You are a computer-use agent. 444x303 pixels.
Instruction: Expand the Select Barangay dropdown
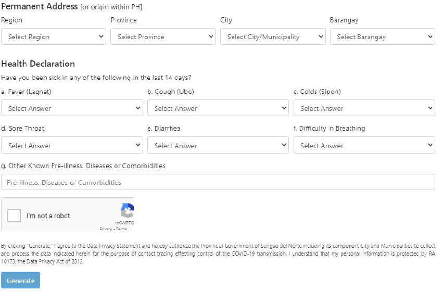coord(382,37)
